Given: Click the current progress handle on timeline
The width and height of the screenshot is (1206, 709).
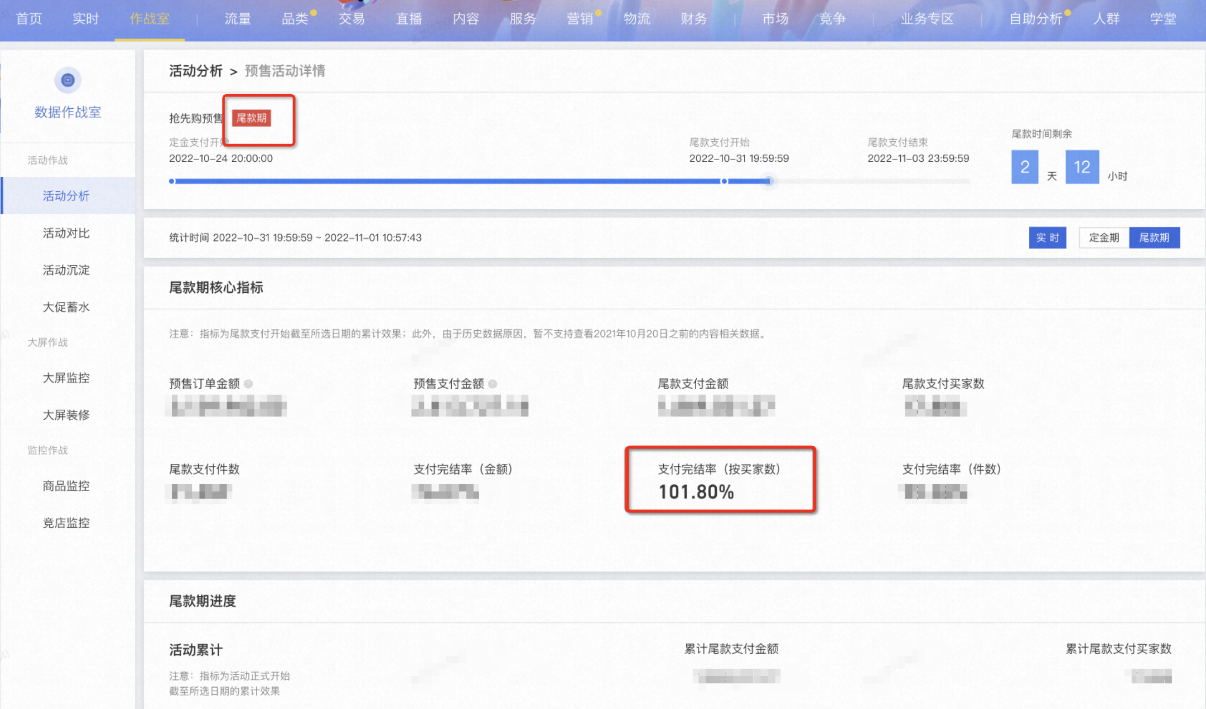Looking at the screenshot, I should [x=768, y=181].
